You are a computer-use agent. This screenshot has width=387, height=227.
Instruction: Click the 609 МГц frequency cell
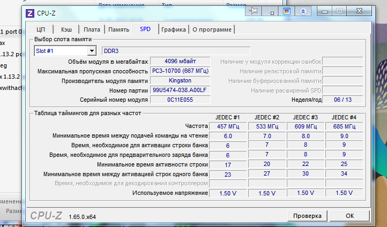306,126
